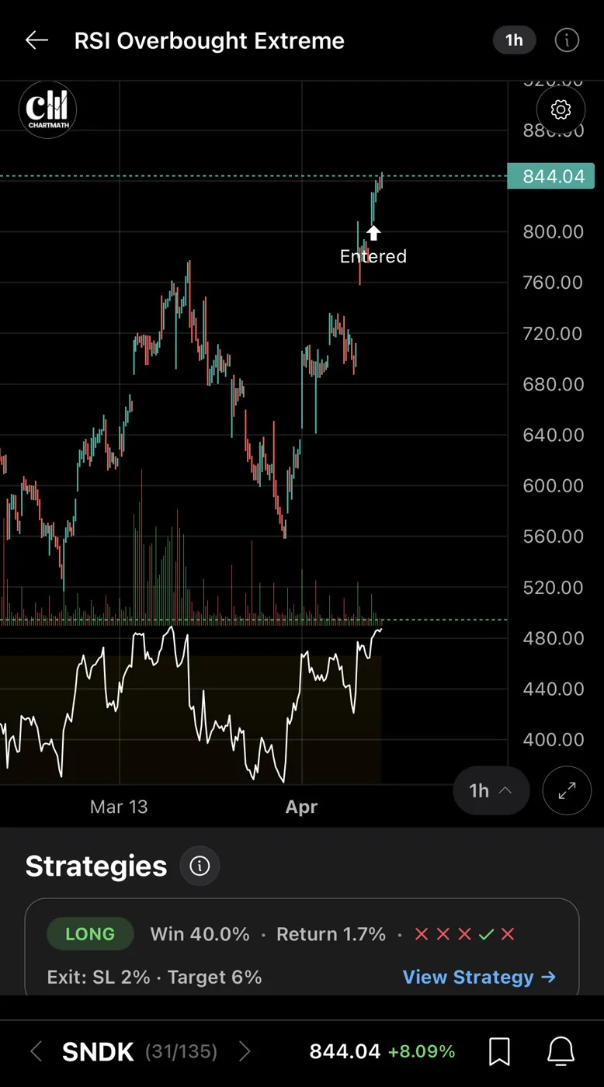This screenshot has height=1087, width=604.
Task: Set alert with the bell icon
Action: click(561, 1051)
